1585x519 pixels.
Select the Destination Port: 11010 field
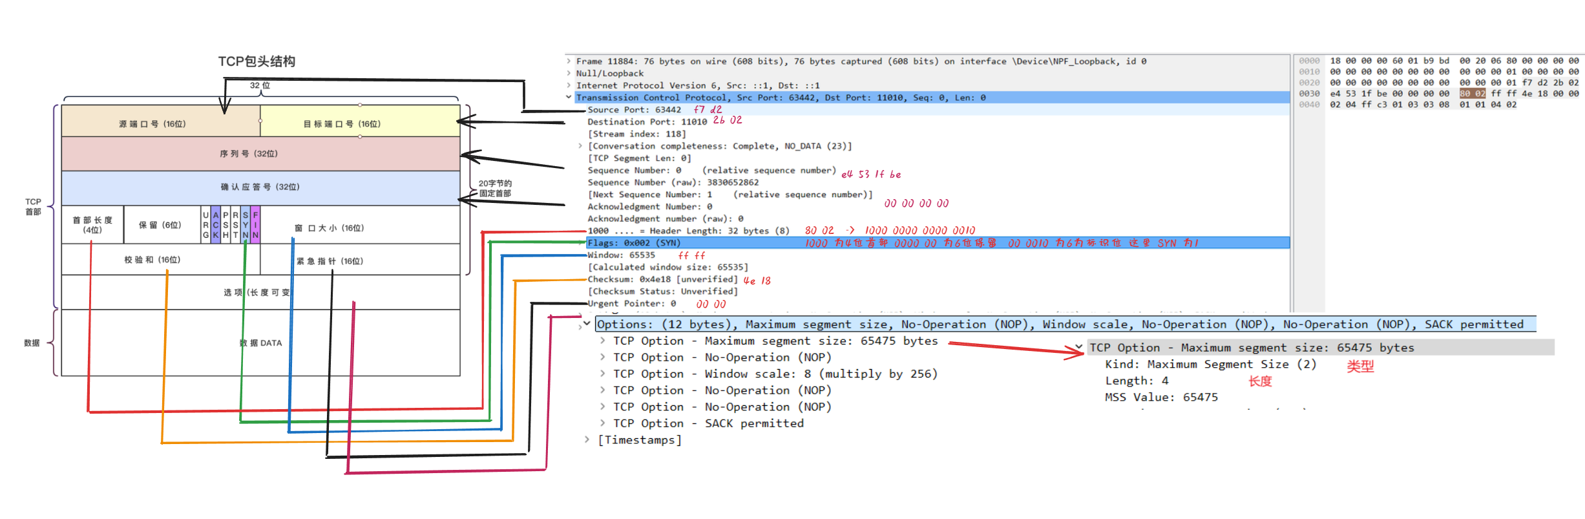point(646,122)
